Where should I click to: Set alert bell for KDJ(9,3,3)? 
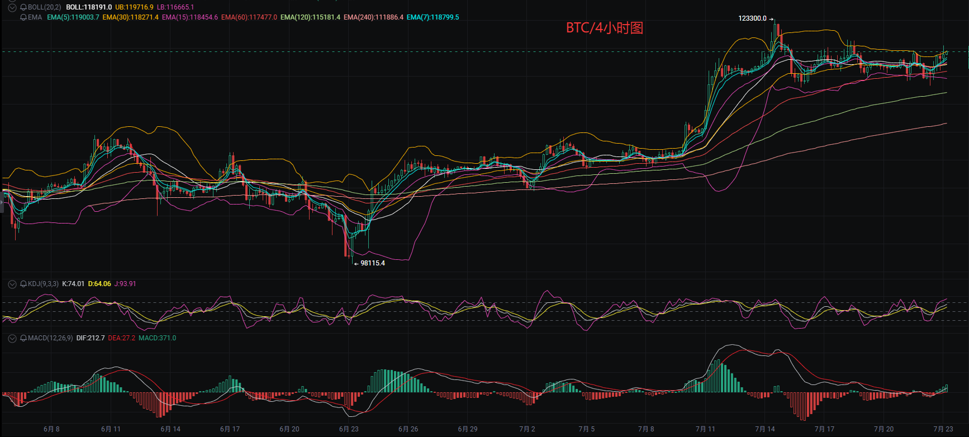pyautogui.click(x=23, y=284)
